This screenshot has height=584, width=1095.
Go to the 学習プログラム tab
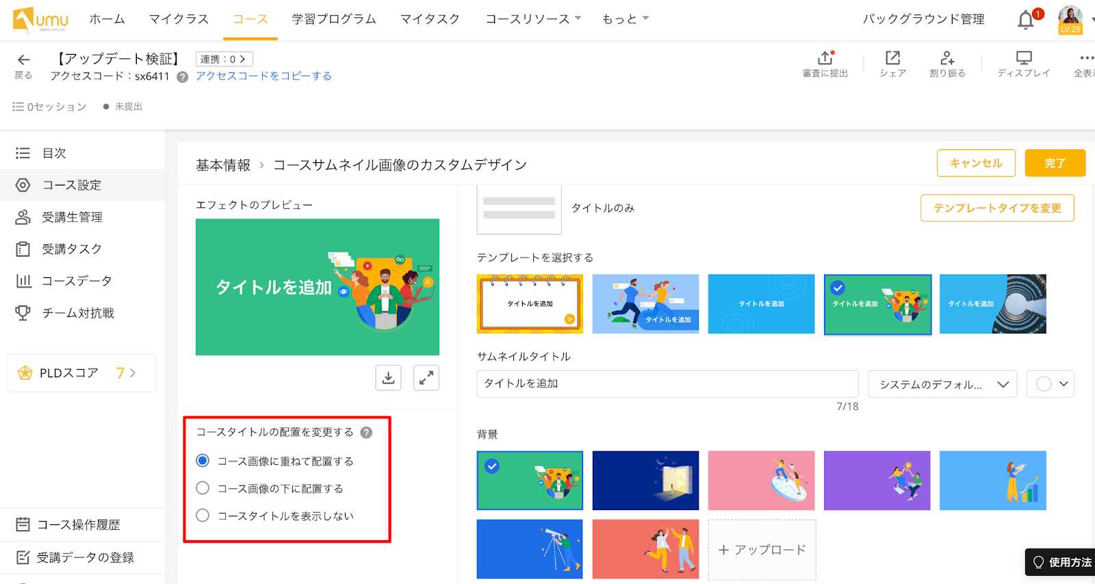(x=334, y=19)
